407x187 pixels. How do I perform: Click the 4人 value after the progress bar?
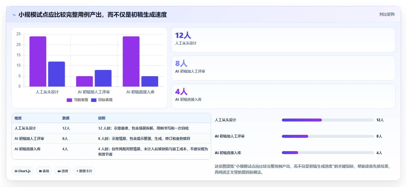(379, 153)
